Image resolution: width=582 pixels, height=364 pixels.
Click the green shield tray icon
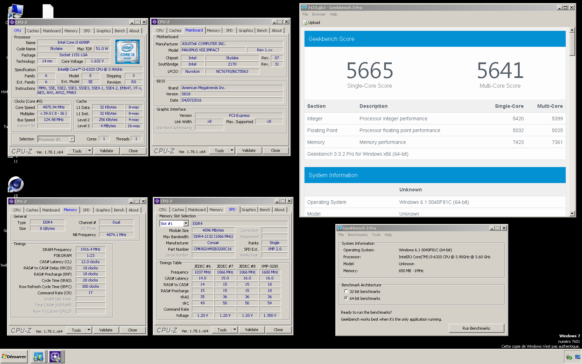(569, 357)
